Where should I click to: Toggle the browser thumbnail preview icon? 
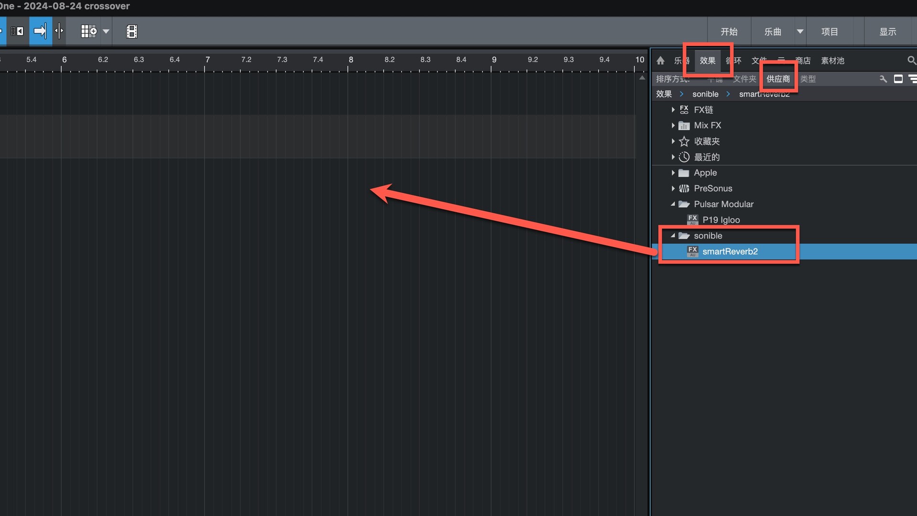[x=898, y=79]
